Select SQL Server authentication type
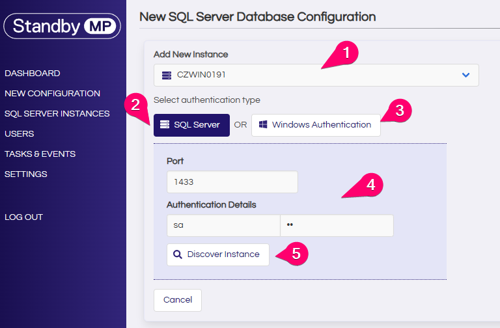500x328 pixels. click(191, 125)
